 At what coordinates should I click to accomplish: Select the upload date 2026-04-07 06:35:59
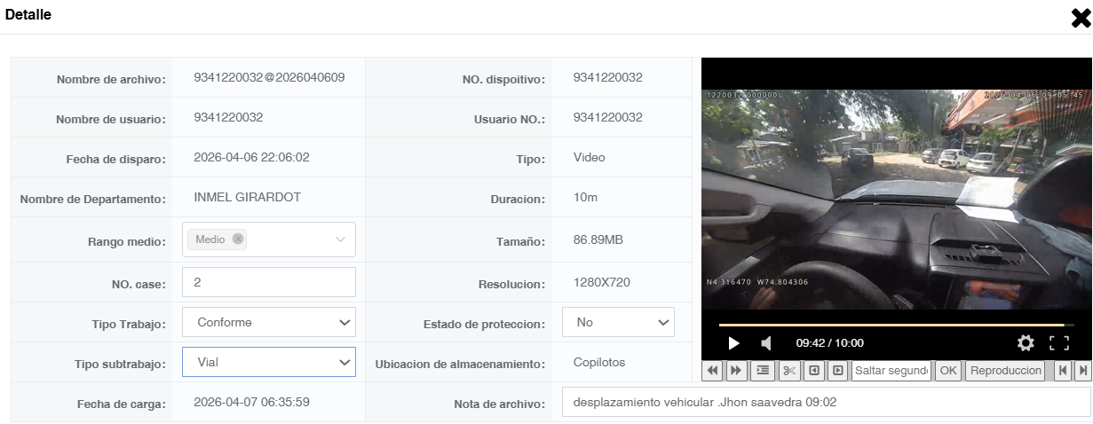pyautogui.click(x=251, y=402)
